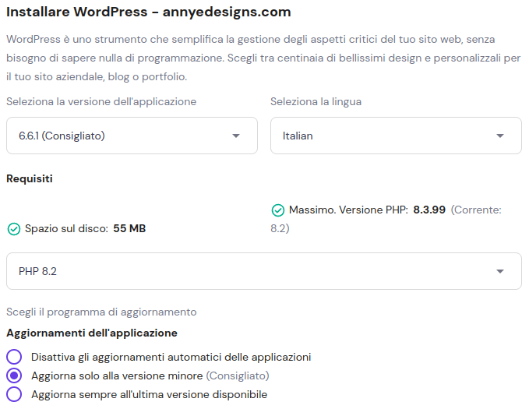The height and width of the screenshot is (409, 529).
Task: Select Aggiorna sempre all'ultima versione disponibile radio
Action: coord(14,394)
